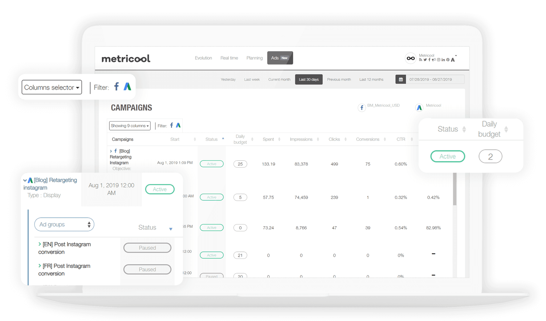Select the Twitter icon in header
Image resolution: width=546 pixels, height=321 pixels.
(x=425, y=60)
